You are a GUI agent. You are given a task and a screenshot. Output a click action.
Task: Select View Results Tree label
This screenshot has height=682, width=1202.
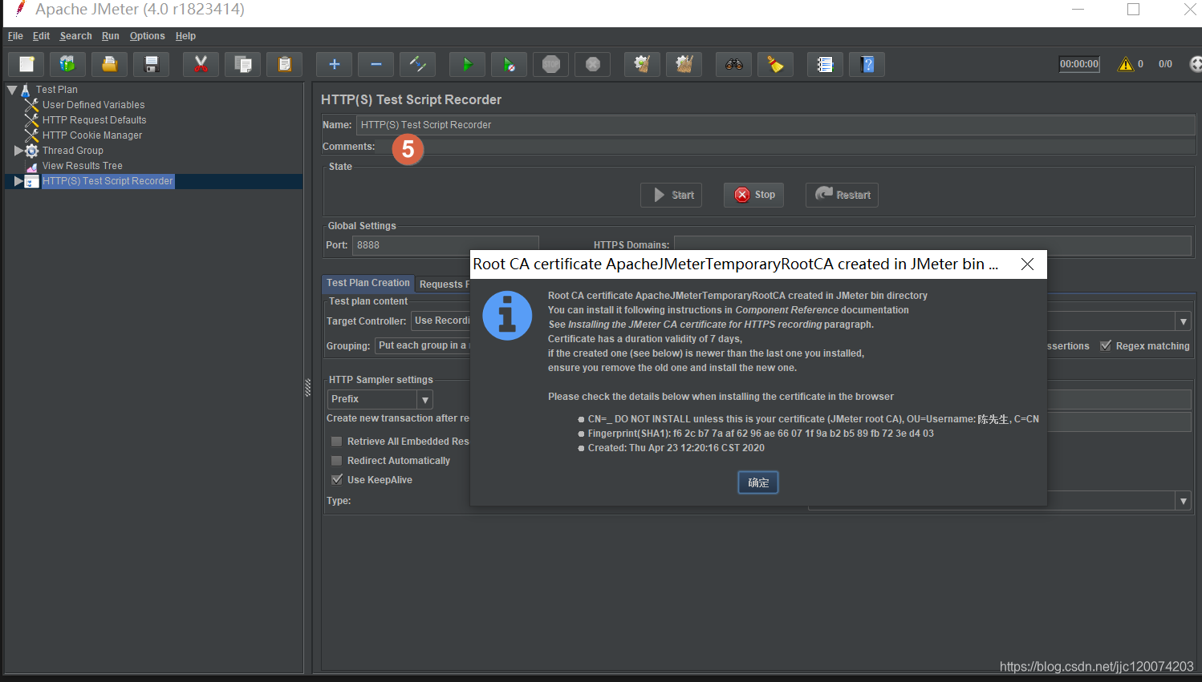tap(82, 166)
